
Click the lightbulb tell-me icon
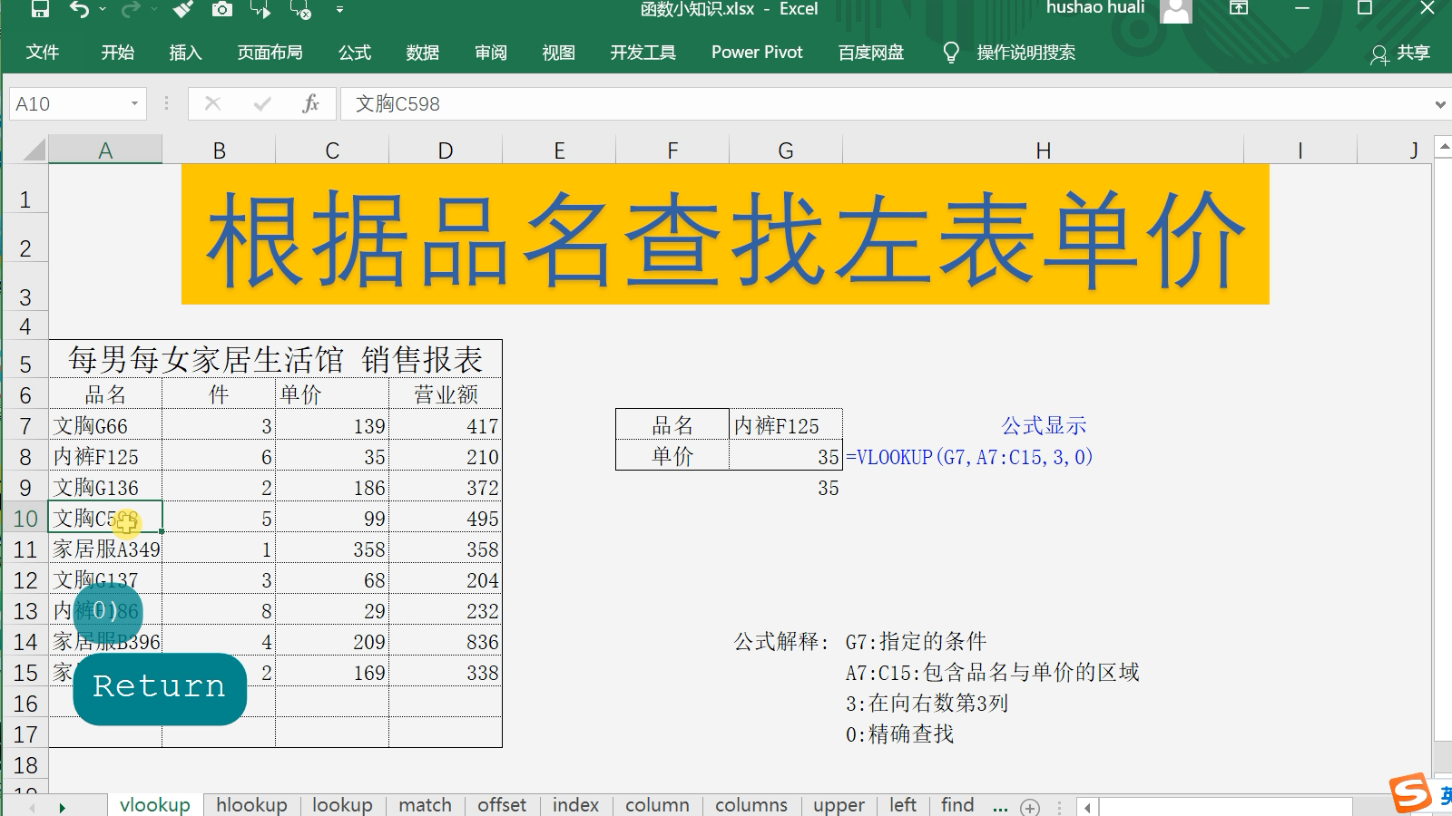(x=951, y=53)
